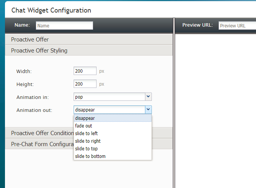Screen dimensions: 256x188
Task: Click the Preview URL input field
Action: click(x=237, y=25)
